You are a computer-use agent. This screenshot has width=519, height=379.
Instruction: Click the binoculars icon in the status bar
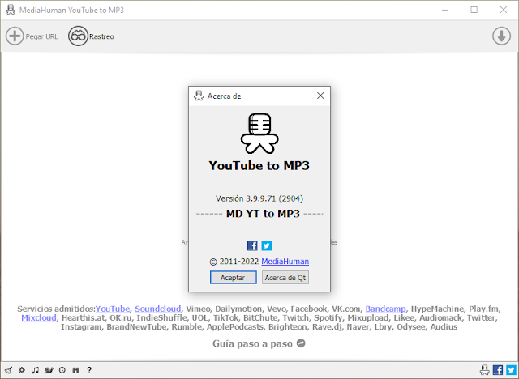coord(75,370)
